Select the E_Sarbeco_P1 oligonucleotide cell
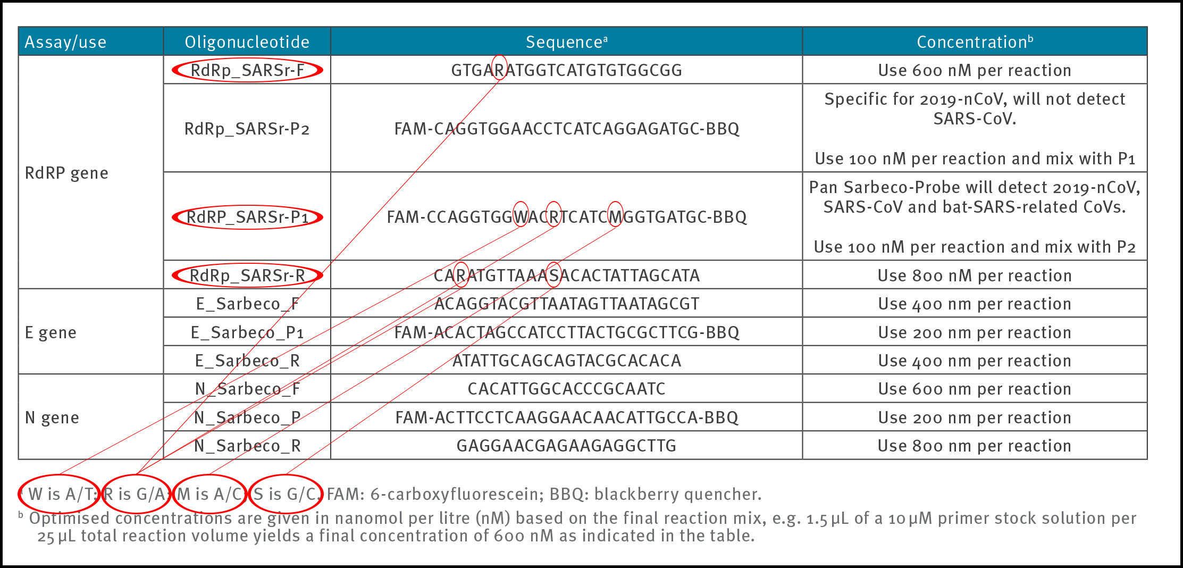The image size is (1183, 568). pos(247,332)
